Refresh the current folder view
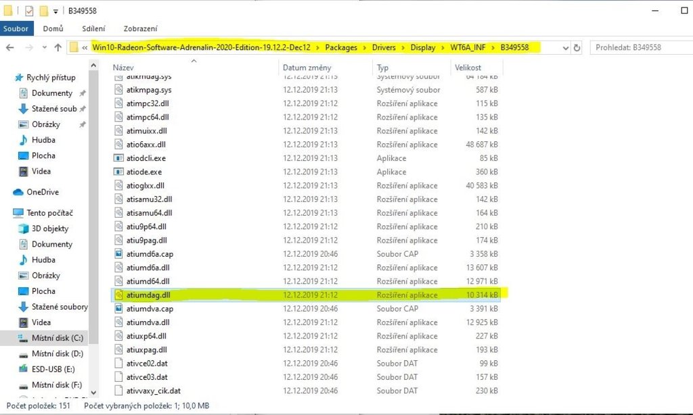 click(x=577, y=48)
